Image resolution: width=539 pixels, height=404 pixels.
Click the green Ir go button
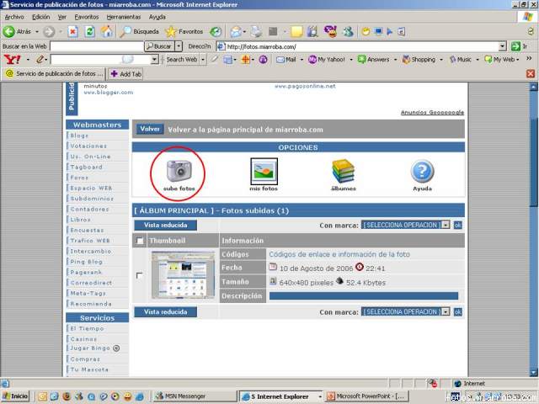click(x=515, y=46)
